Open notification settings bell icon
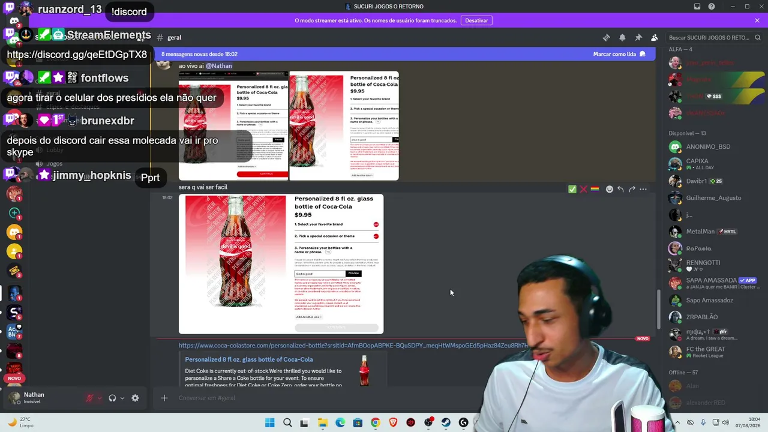The height and width of the screenshot is (432, 768). (x=622, y=37)
